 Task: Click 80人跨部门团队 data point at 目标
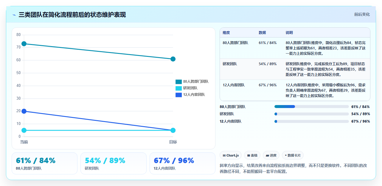pyautogui.click(x=173, y=59)
